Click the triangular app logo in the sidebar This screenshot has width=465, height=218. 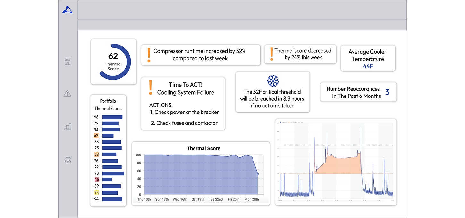point(68,10)
